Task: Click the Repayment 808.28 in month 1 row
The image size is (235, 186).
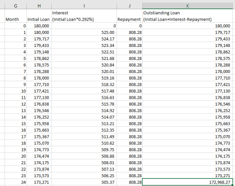Action: coord(130,32)
